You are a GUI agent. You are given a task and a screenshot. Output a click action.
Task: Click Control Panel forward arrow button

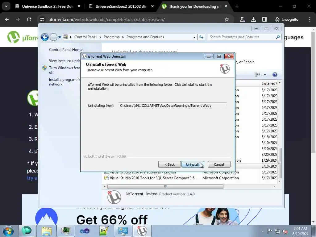pos(53,37)
